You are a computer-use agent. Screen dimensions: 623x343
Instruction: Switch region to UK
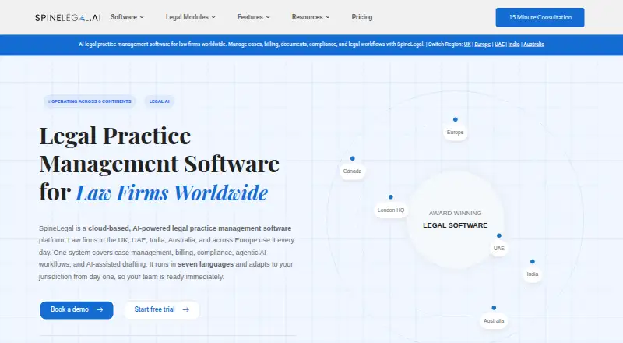click(467, 44)
